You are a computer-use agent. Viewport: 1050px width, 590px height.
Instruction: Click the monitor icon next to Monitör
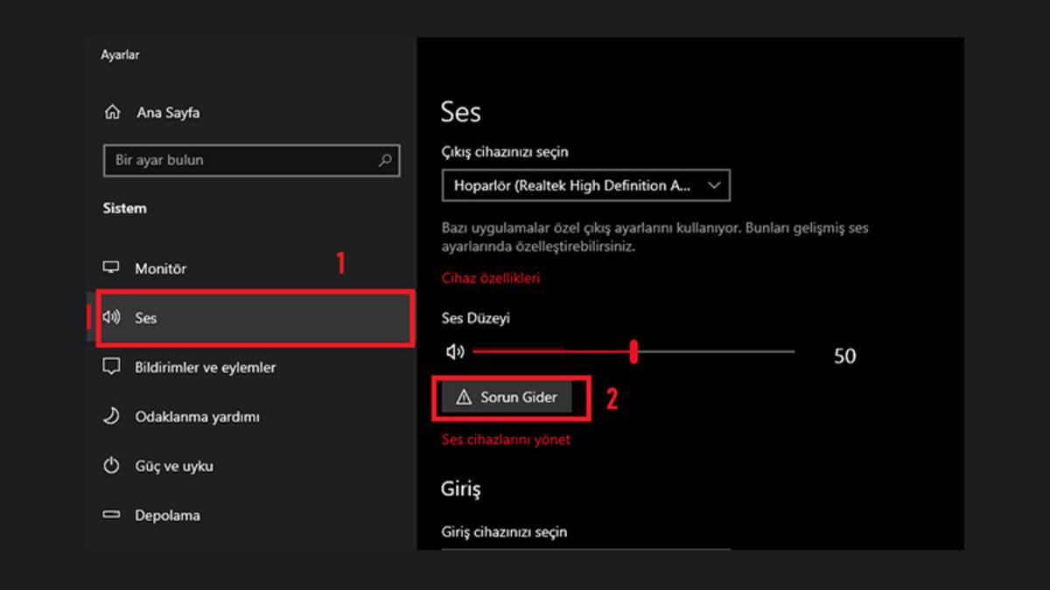[x=112, y=268]
